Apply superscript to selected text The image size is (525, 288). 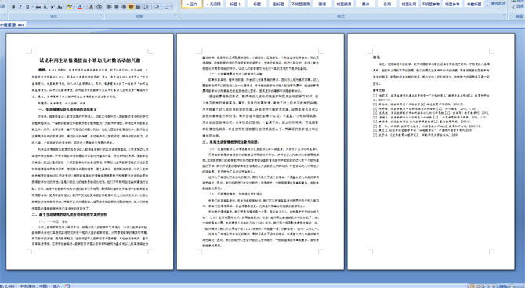tap(52, 7)
